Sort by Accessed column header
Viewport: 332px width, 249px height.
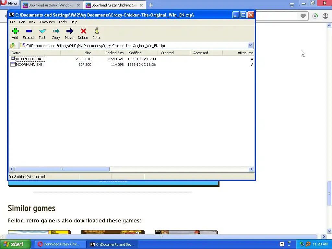(x=206, y=53)
